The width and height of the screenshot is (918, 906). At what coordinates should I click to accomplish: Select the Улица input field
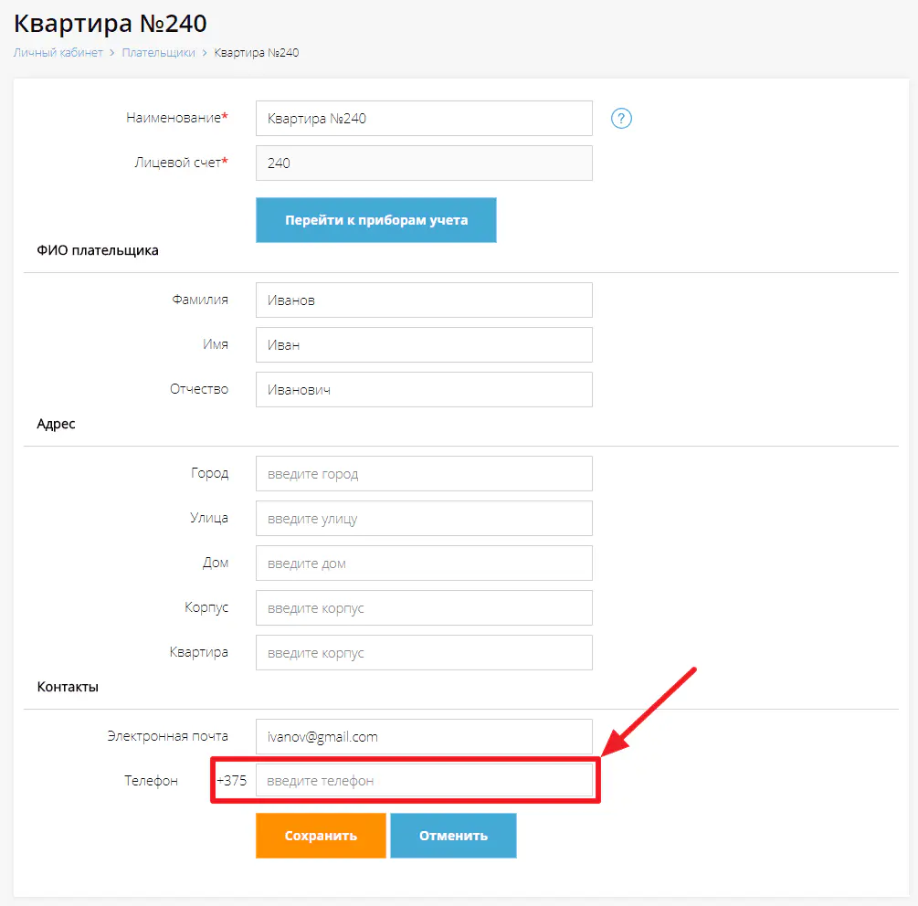click(x=424, y=518)
